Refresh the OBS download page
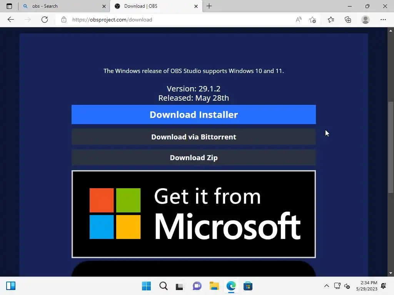The height and width of the screenshot is (295, 394). pyautogui.click(x=45, y=20)
